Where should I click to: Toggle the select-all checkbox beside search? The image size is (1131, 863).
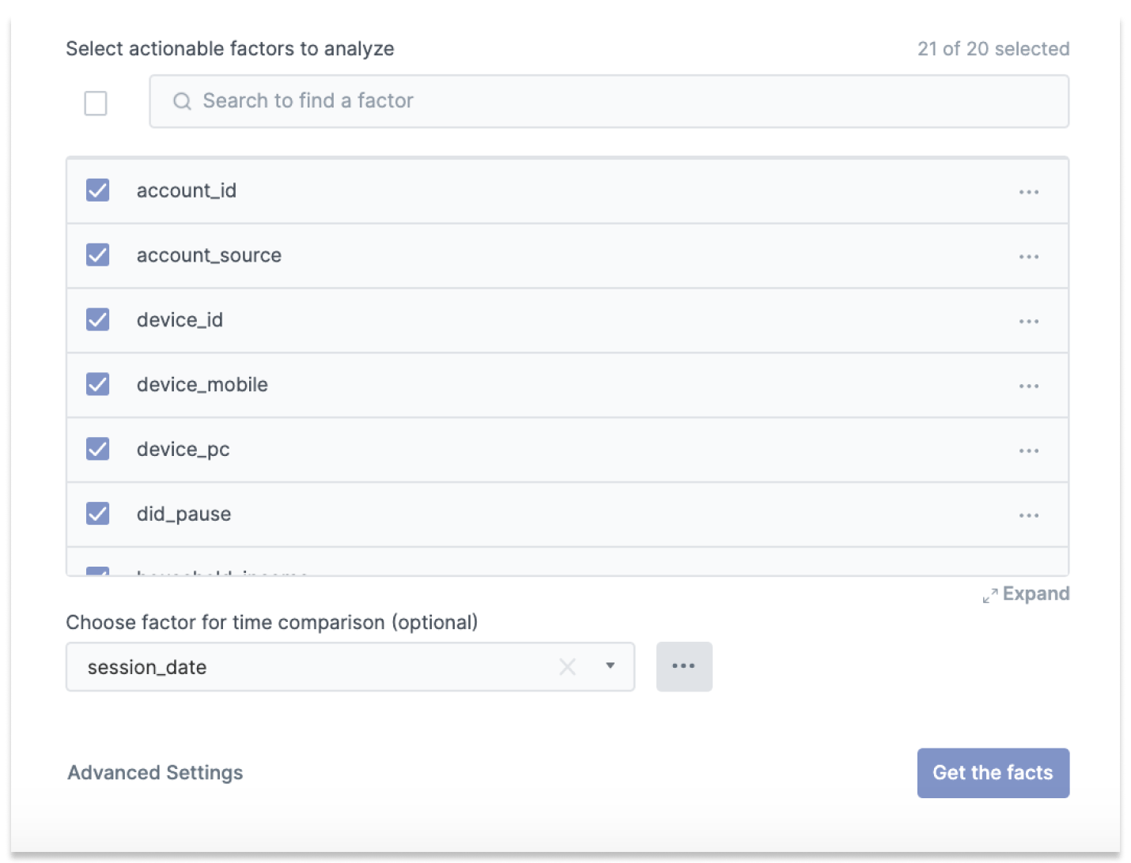pos(96,103)
